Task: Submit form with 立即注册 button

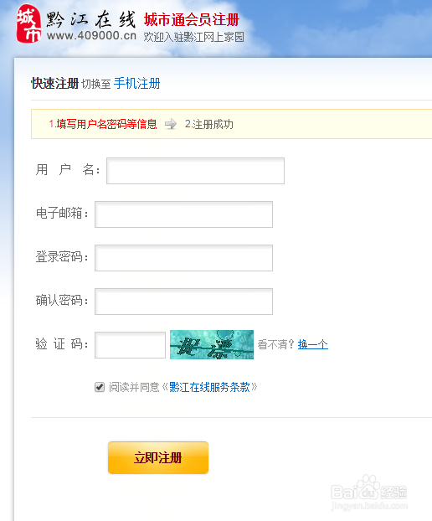Action: coord(158,457)
